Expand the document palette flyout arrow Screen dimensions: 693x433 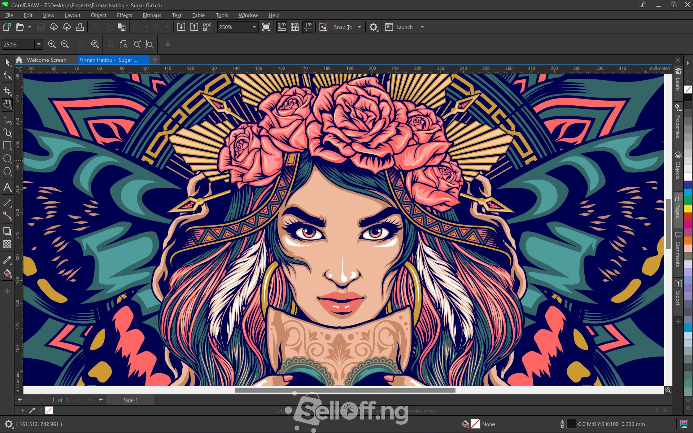click(x=22, y=410)
